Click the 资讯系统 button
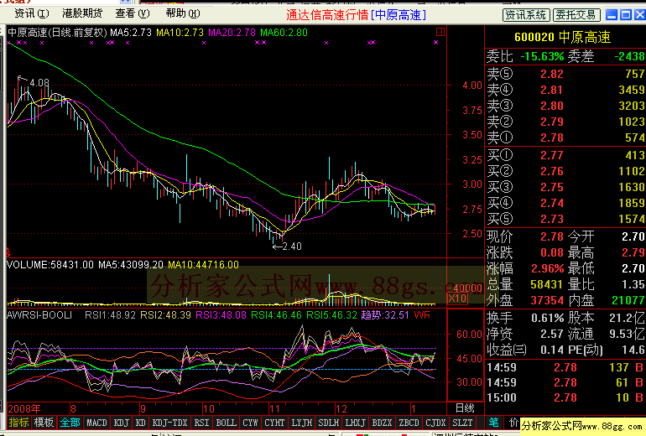 coord(526,15)
